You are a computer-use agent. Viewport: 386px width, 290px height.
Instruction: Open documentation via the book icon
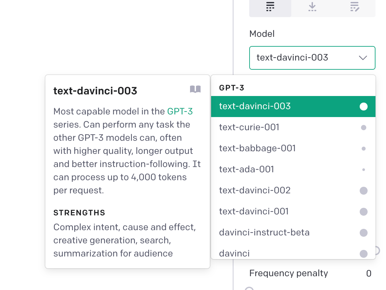(195, 89)
